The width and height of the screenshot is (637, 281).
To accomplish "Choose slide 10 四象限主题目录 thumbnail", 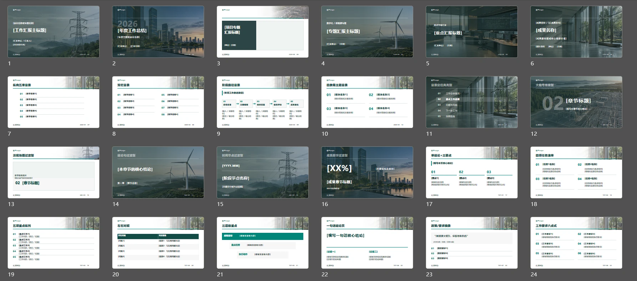I will click(x=367, y=102).
